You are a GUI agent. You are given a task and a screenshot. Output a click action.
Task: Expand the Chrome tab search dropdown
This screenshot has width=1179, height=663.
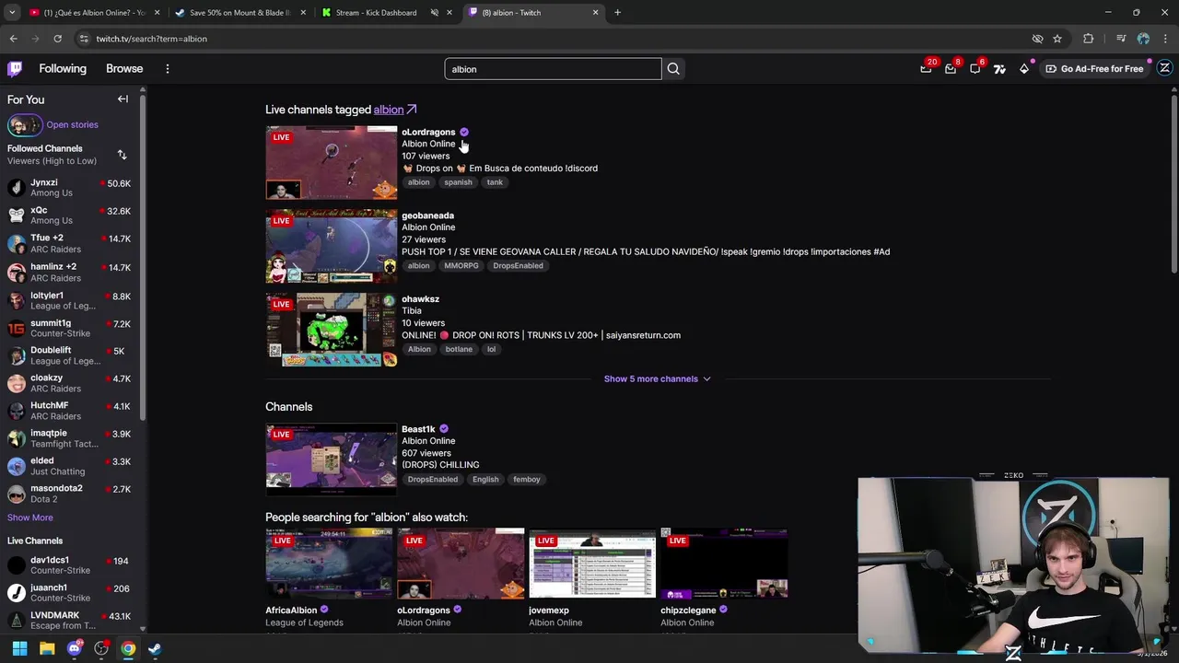tap(12, 13)
